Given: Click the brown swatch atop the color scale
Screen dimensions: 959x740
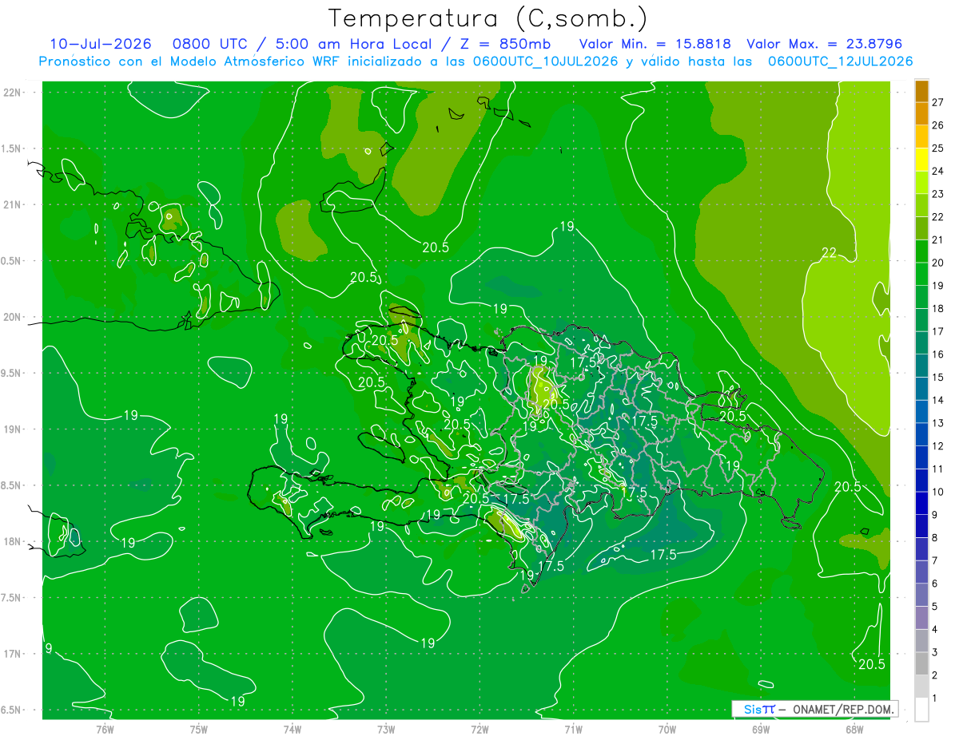Looking at the screenshot, I should 921,91.
